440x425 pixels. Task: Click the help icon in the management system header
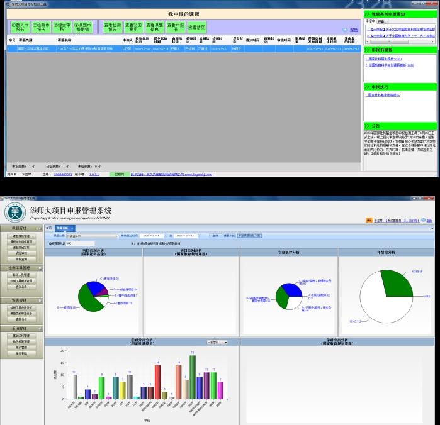click(423, 221)
